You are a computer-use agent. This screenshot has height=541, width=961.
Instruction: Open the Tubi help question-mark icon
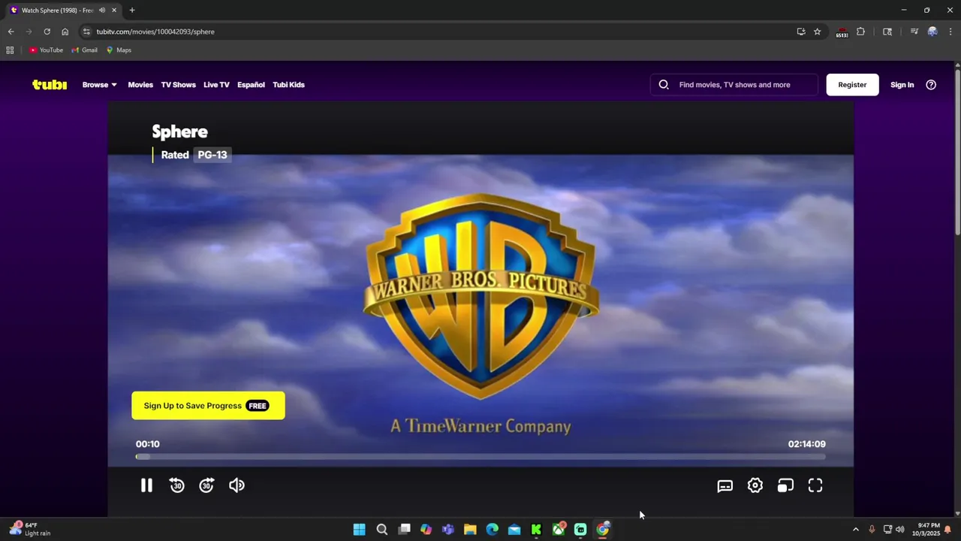click(x=931, y=85)
